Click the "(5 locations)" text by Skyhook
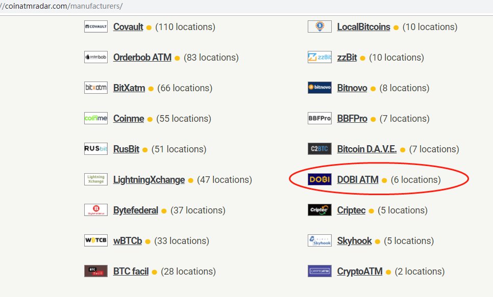The height and width of the screenshot is (297, 493). click(x=409, y=241)
